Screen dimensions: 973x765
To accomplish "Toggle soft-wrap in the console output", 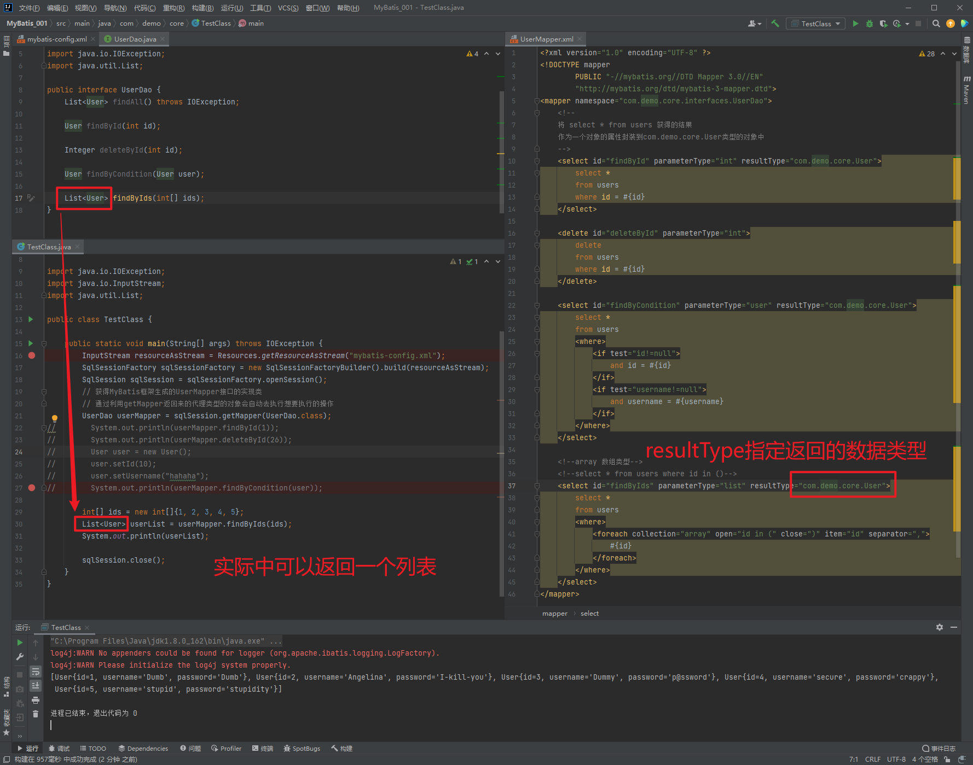I will point(36,671).
